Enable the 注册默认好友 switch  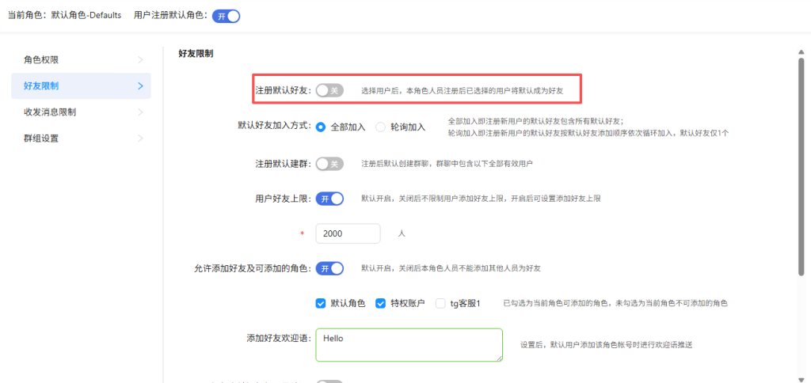[x=329, y=90]
